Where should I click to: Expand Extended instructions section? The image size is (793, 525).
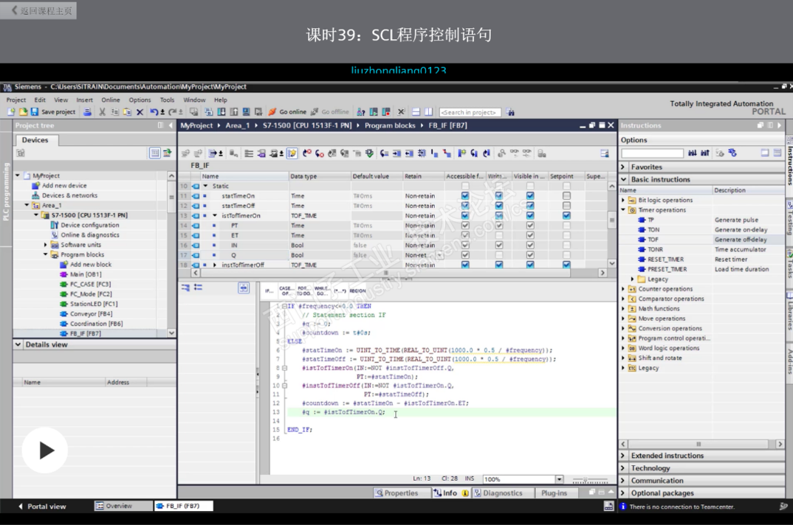(623, 455)
